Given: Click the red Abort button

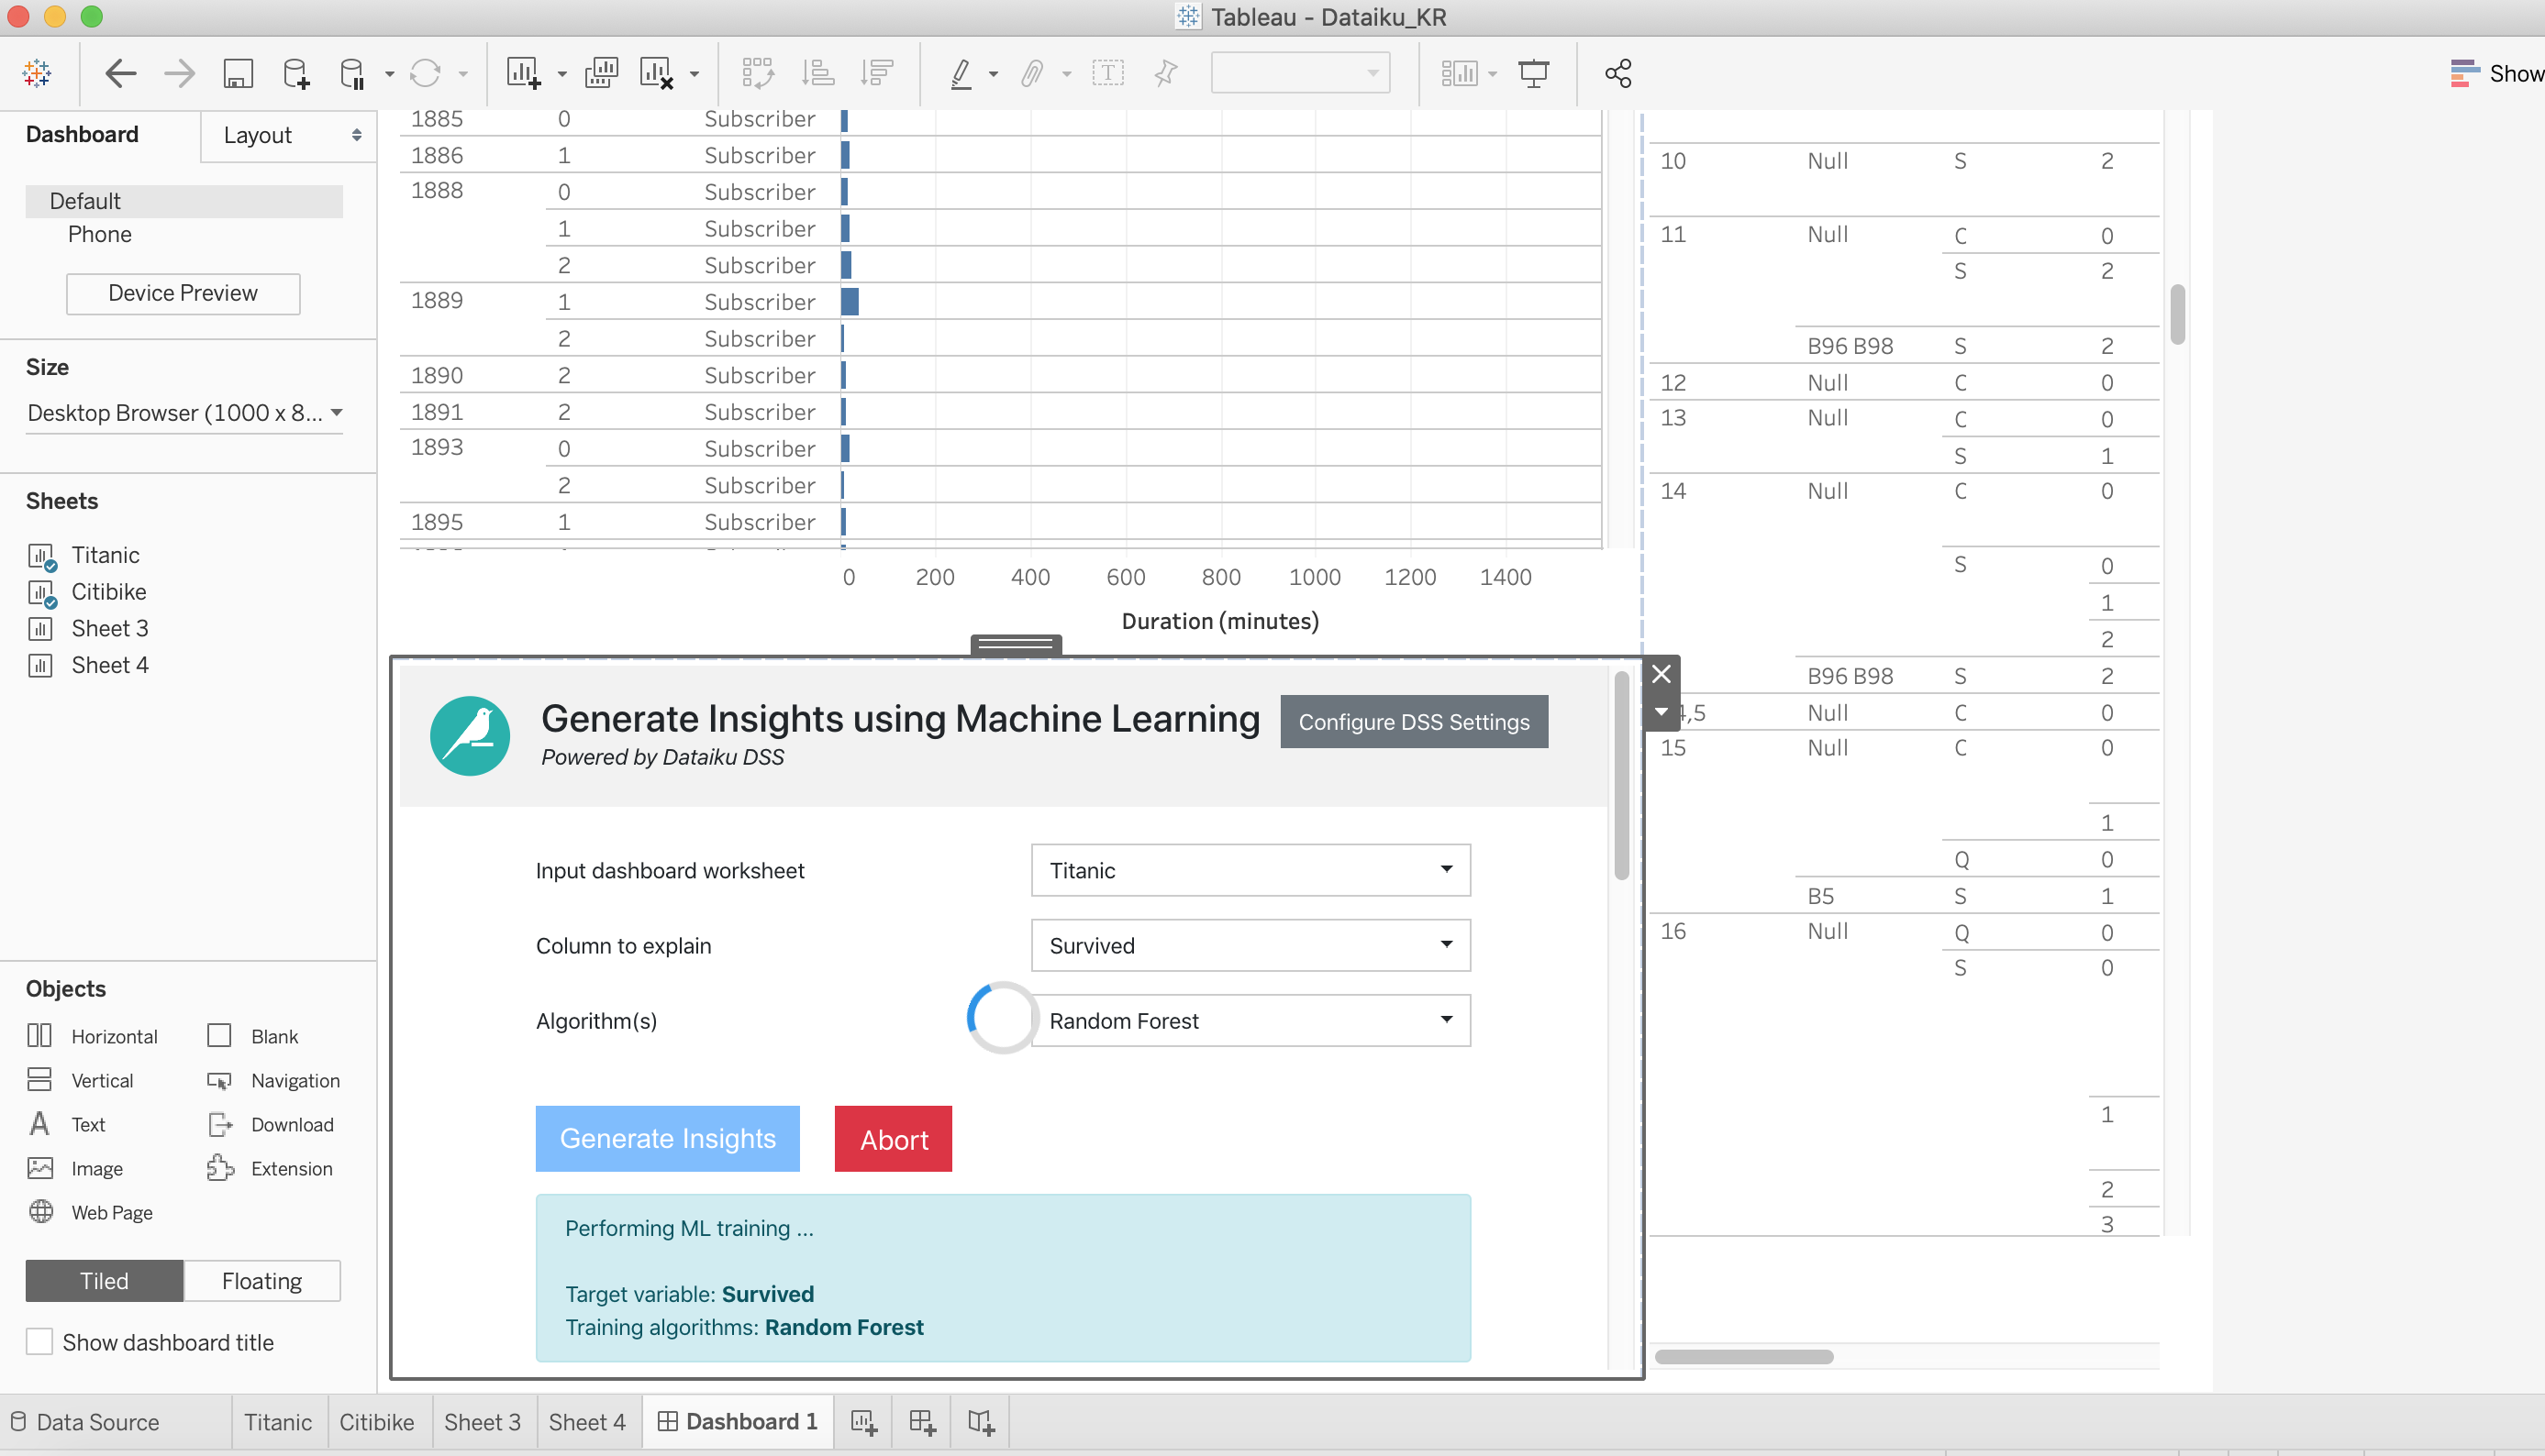Looking at the screenshot, I should point(894,1138).
